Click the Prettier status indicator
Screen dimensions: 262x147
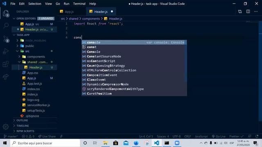[x=236, y=136]
